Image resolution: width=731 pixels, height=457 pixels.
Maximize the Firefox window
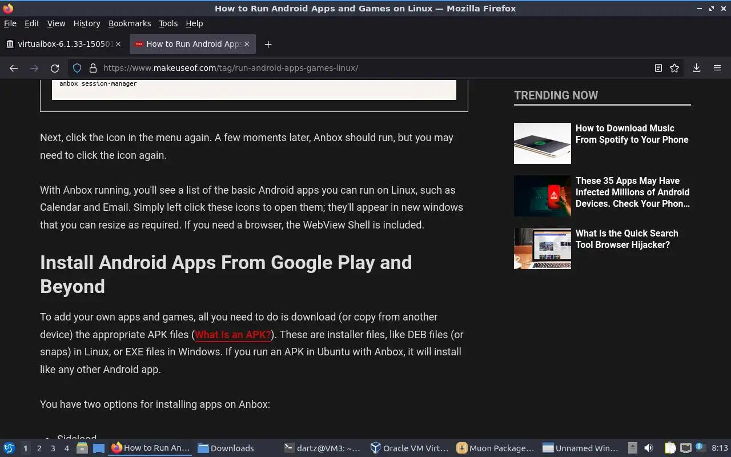pos(712,9)
